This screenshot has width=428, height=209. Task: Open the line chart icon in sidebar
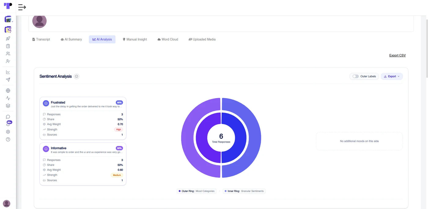(8, 72)
